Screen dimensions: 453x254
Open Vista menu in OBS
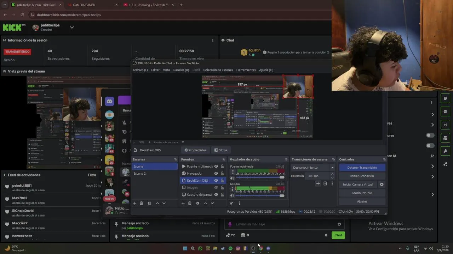pyautogui.click(x=166, y=70)
